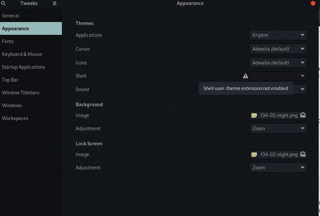Viewport: 320px width, 216px height.
Task: Click the search magnifier icon
Action: (3, 3)
